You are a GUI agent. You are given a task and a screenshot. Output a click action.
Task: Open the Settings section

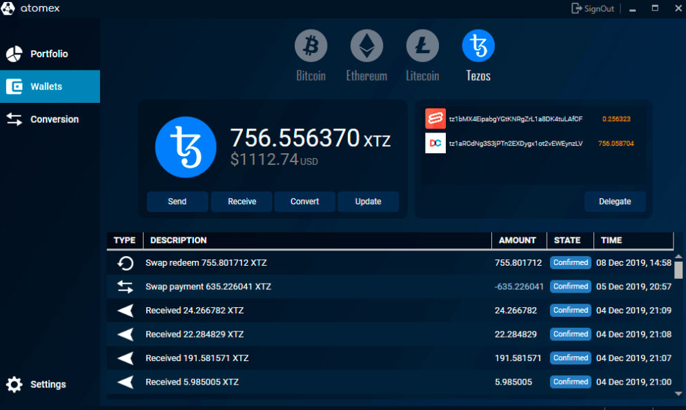[50, 384]
